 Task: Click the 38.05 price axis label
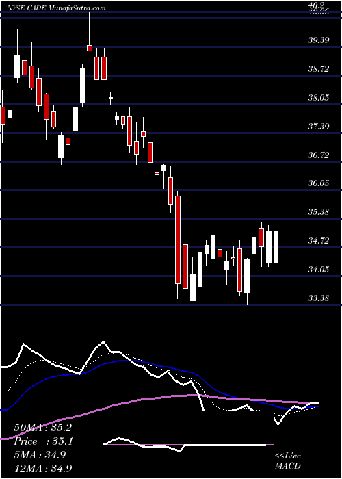(x=319, y=98)
